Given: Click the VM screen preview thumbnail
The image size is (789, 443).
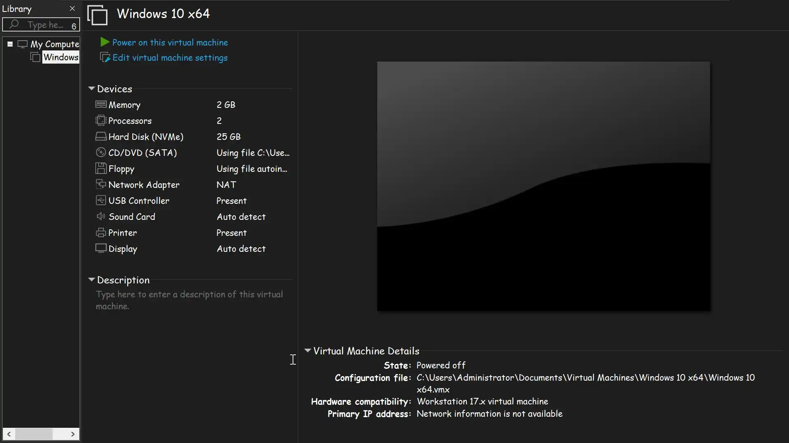Looking at the screenshot, I should tap(543, 186).
